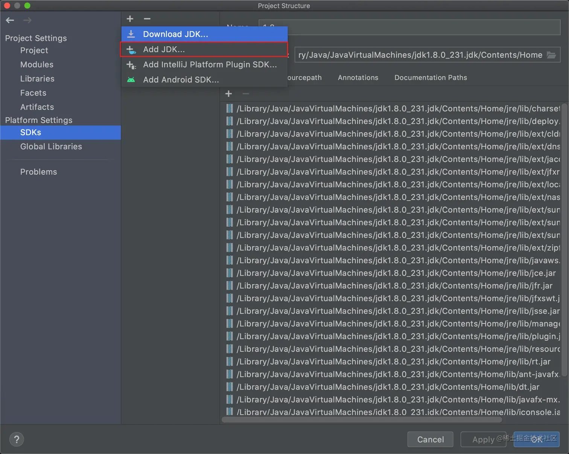Select the lib/javafx-mx classpath entry
This screenshot has height=454, width=569.
(391, 399)
